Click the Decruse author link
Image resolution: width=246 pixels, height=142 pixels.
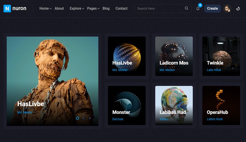[118, 119]
